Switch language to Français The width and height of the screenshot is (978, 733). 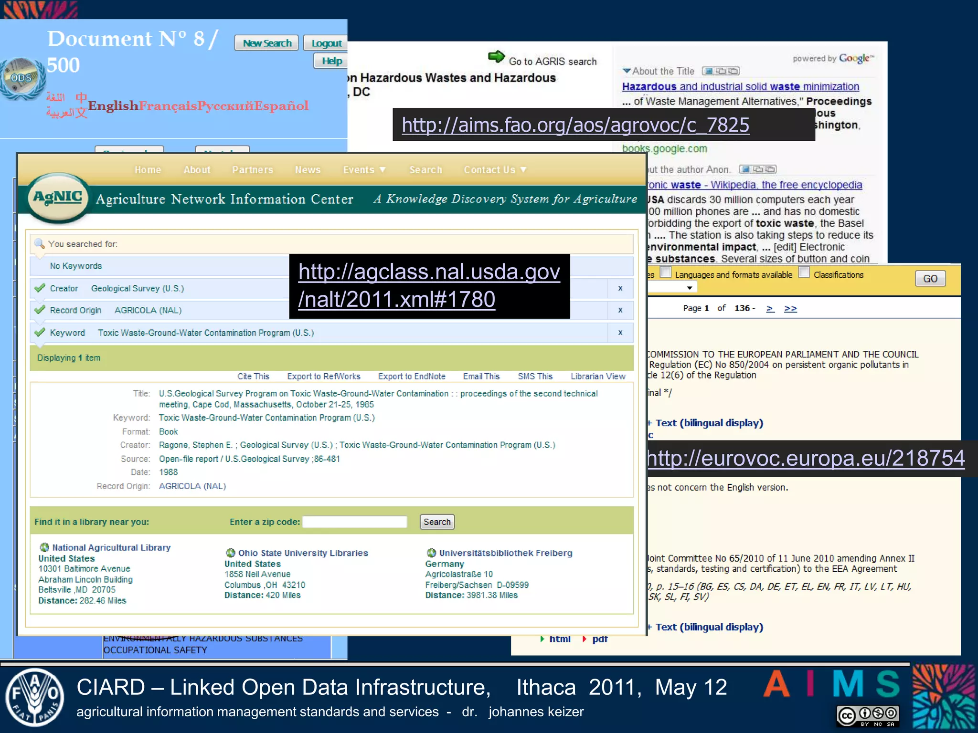168,105
